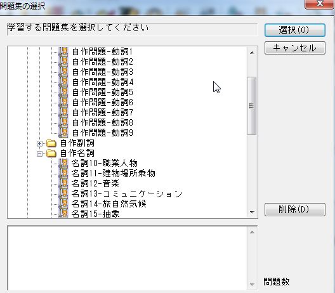Collapse the 自作名詞 folder node
The image size is (335, 293).
pyautogui.click(x=39, y=153)
